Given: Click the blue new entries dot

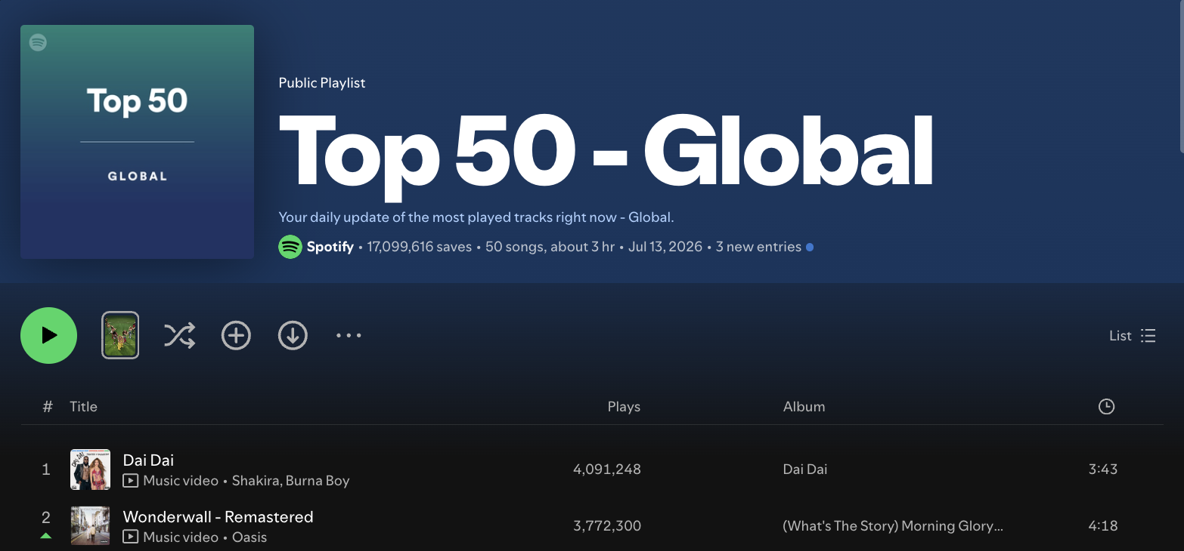Looking at the screenshot, I should [x=810, y=247].
